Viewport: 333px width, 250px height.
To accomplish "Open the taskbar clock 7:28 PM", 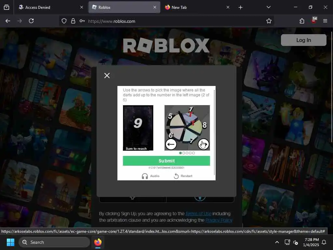I will [311, 242].
